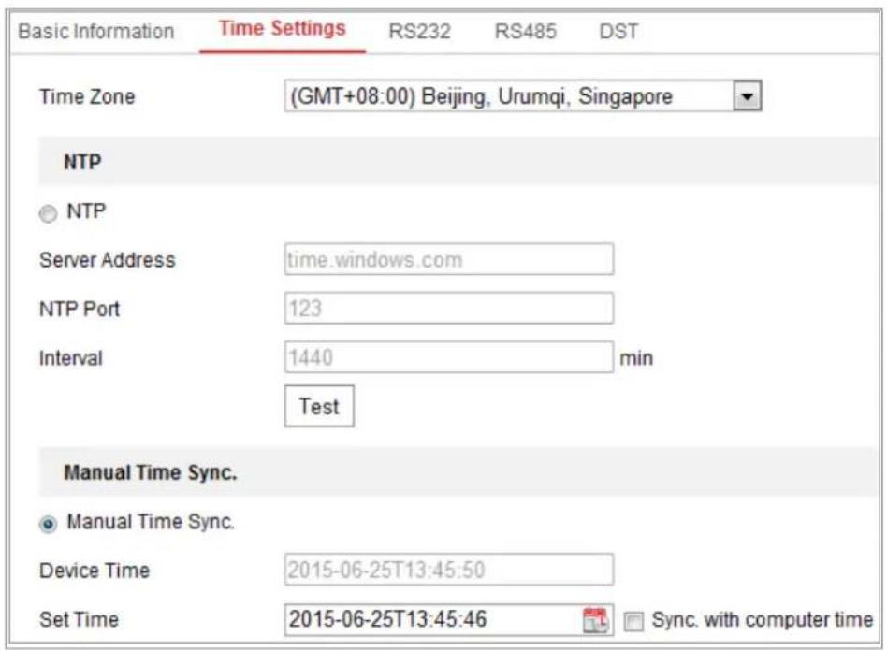Click the Device Time field
This screenshot has height=651, width=887.
[448, 569]
